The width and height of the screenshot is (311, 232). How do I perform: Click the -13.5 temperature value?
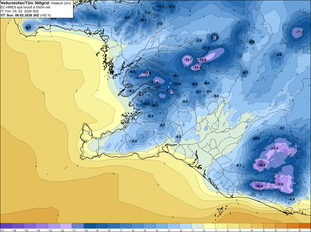pos(202,60)
